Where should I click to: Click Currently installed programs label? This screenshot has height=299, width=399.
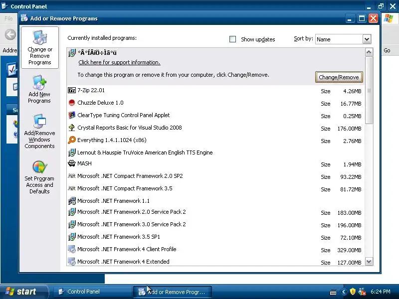[102, 38]
